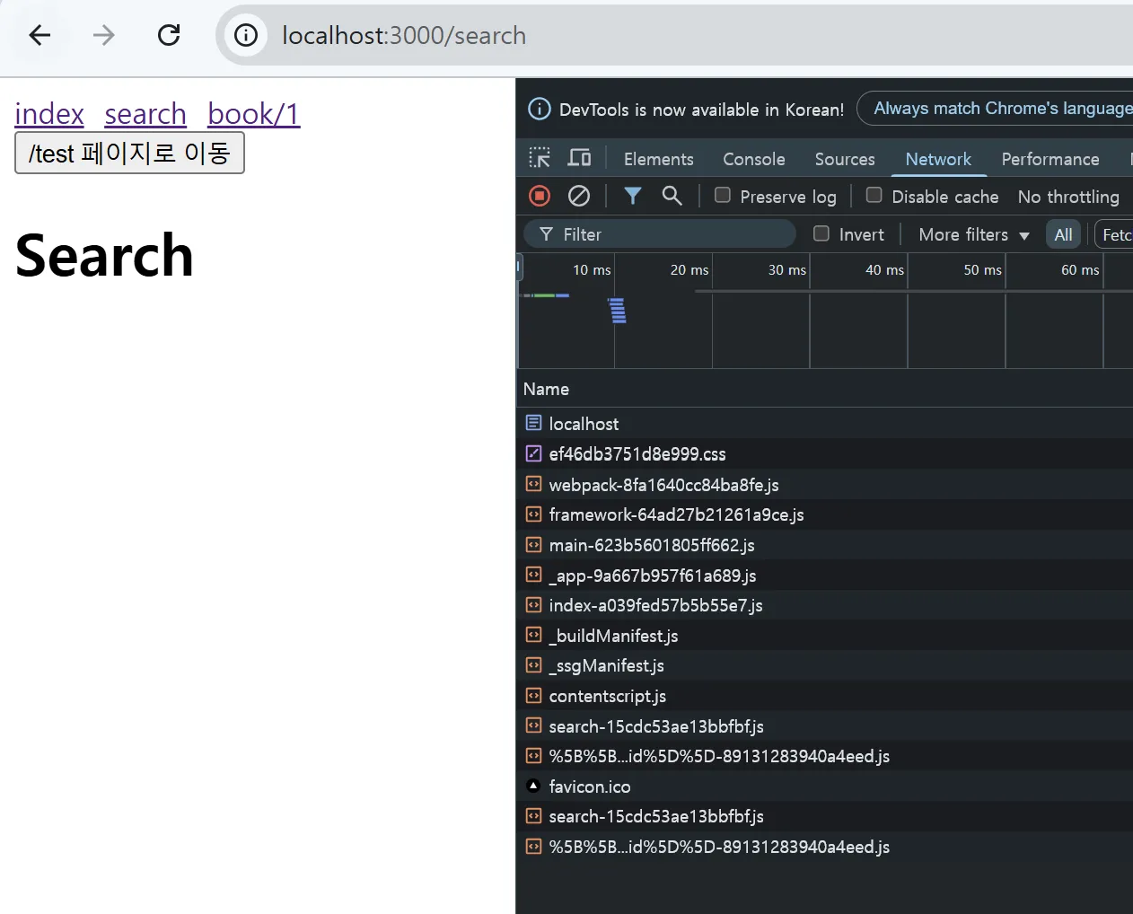Activate the inspect element picker icon
This screenshot has width=1133, height=914.
pos(540,158)
